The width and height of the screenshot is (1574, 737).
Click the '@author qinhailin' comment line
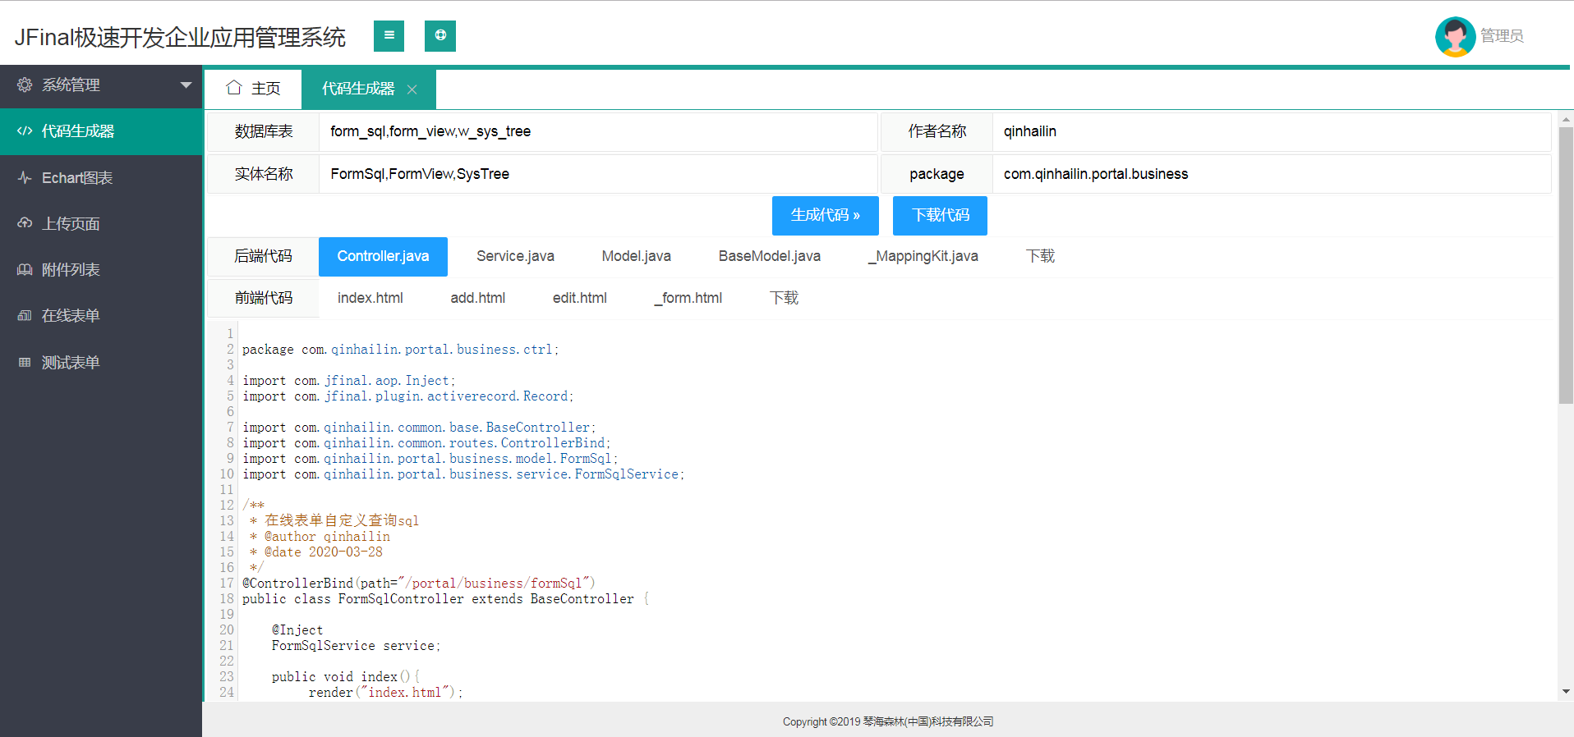320,537
